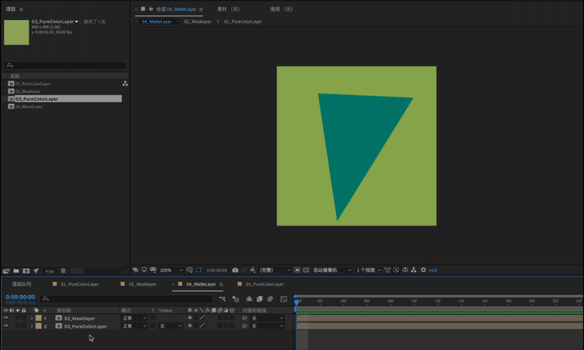The width and height of the screenshot is (584, 350).
Task: Open the composition mini-flowchart icon in timeline
Action: [222, 299]
